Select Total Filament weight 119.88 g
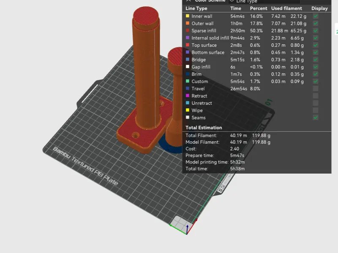This screenshot has width=338, height=253. [261, 135]
